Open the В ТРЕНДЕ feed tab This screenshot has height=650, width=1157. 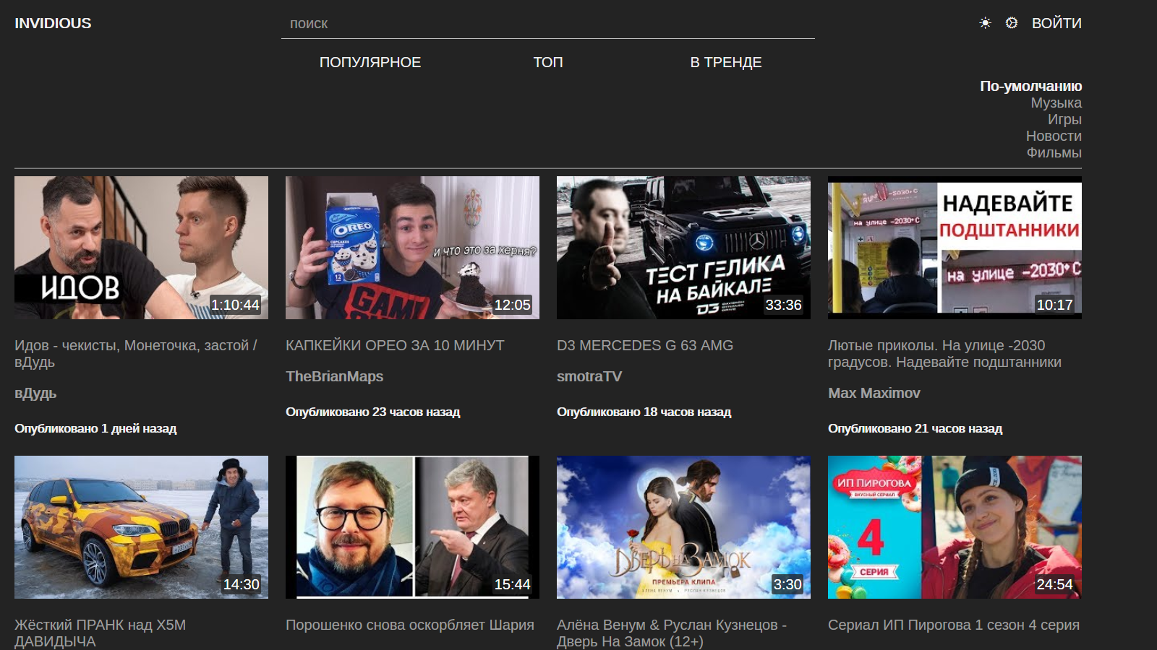[726, 62]
